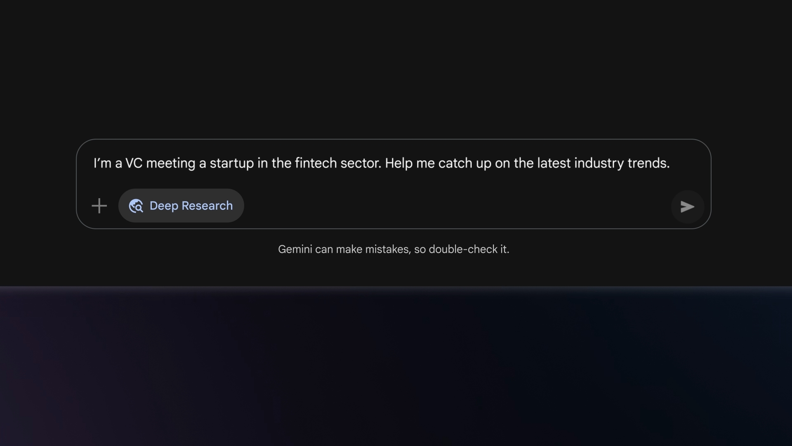The height and width of the screenshot is (446, 792).
Task: Click the word 'startup' in the prompt
Action: pyautogui.click(x=231, y=163)
